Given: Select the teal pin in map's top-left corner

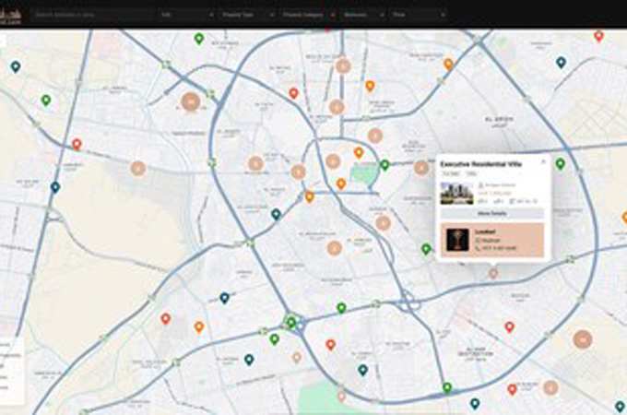Looking at the screenshot, I should 16,66.
